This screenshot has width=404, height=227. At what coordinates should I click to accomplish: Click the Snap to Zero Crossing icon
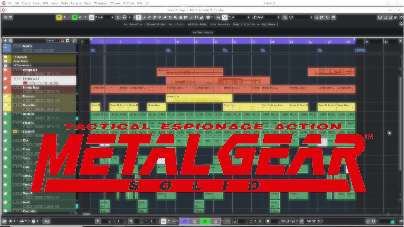coord(218,17)
